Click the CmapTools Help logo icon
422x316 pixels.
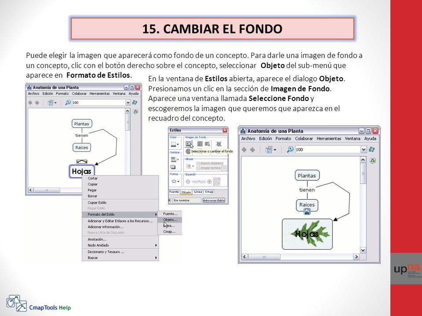point(16,303)
